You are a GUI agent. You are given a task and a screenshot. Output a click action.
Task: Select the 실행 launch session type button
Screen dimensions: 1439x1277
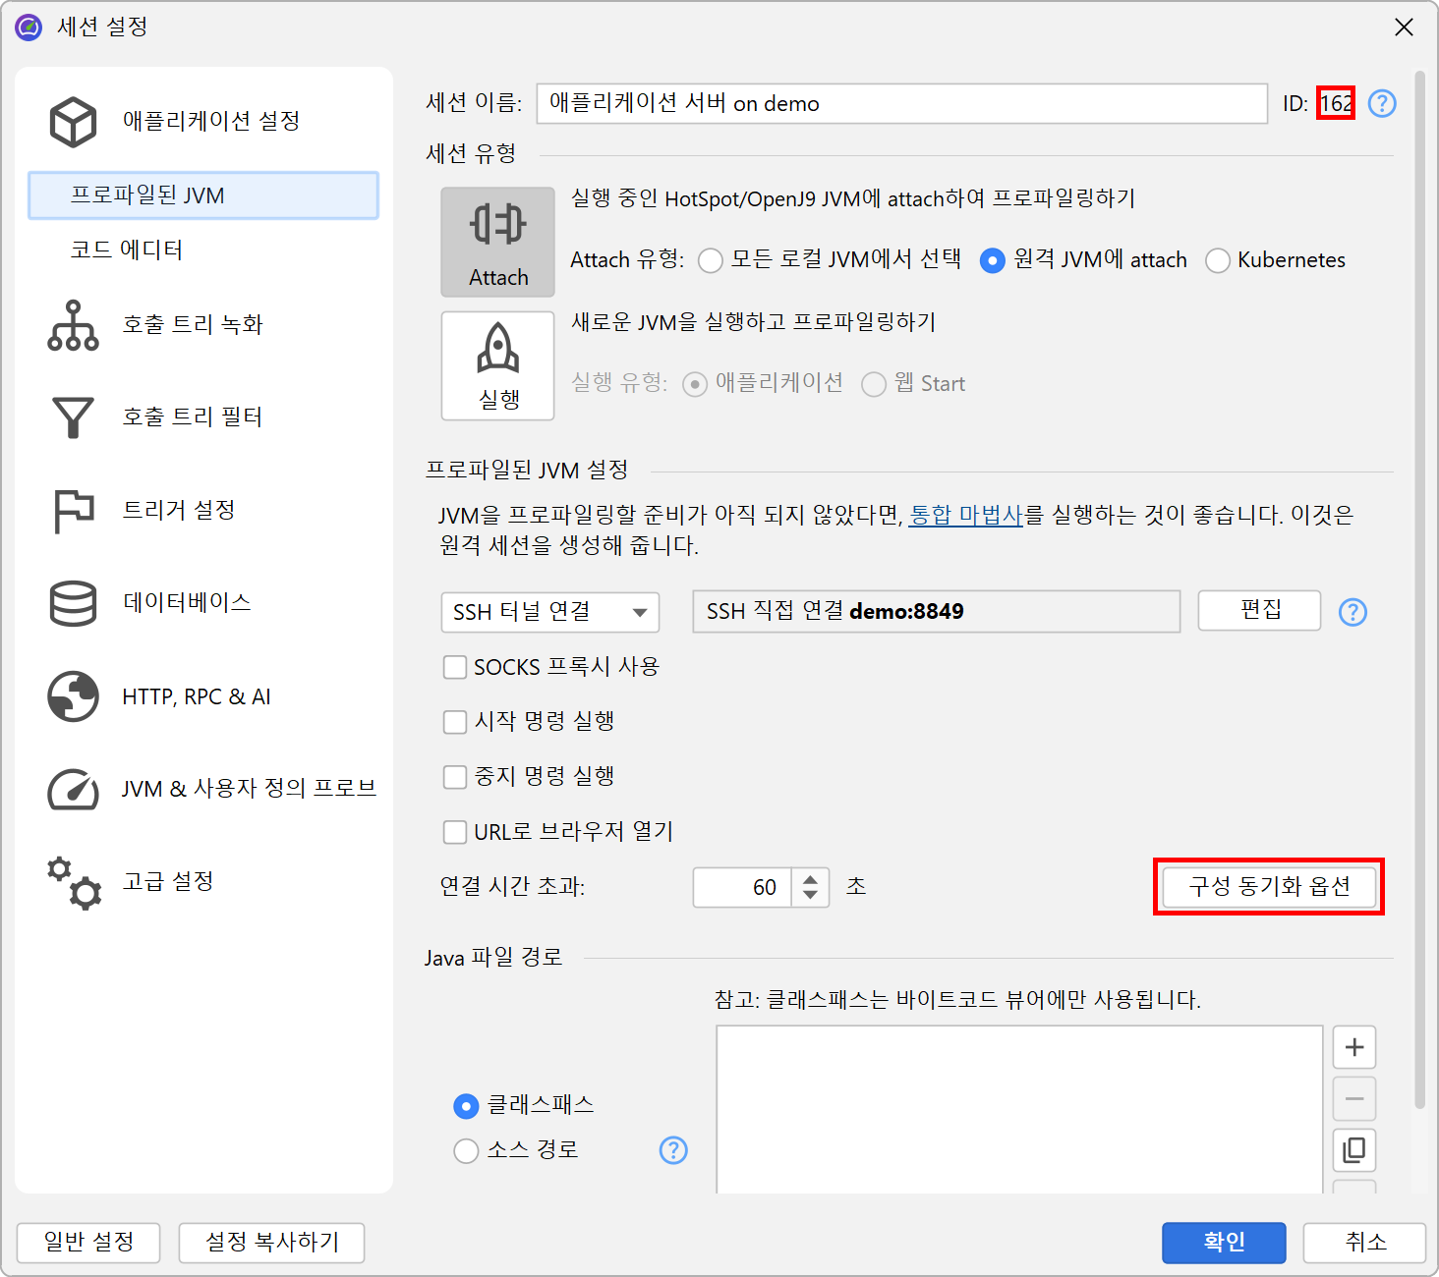(498, 365)
